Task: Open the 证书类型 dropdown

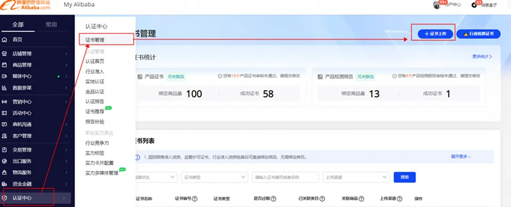Action: point(214,177)
